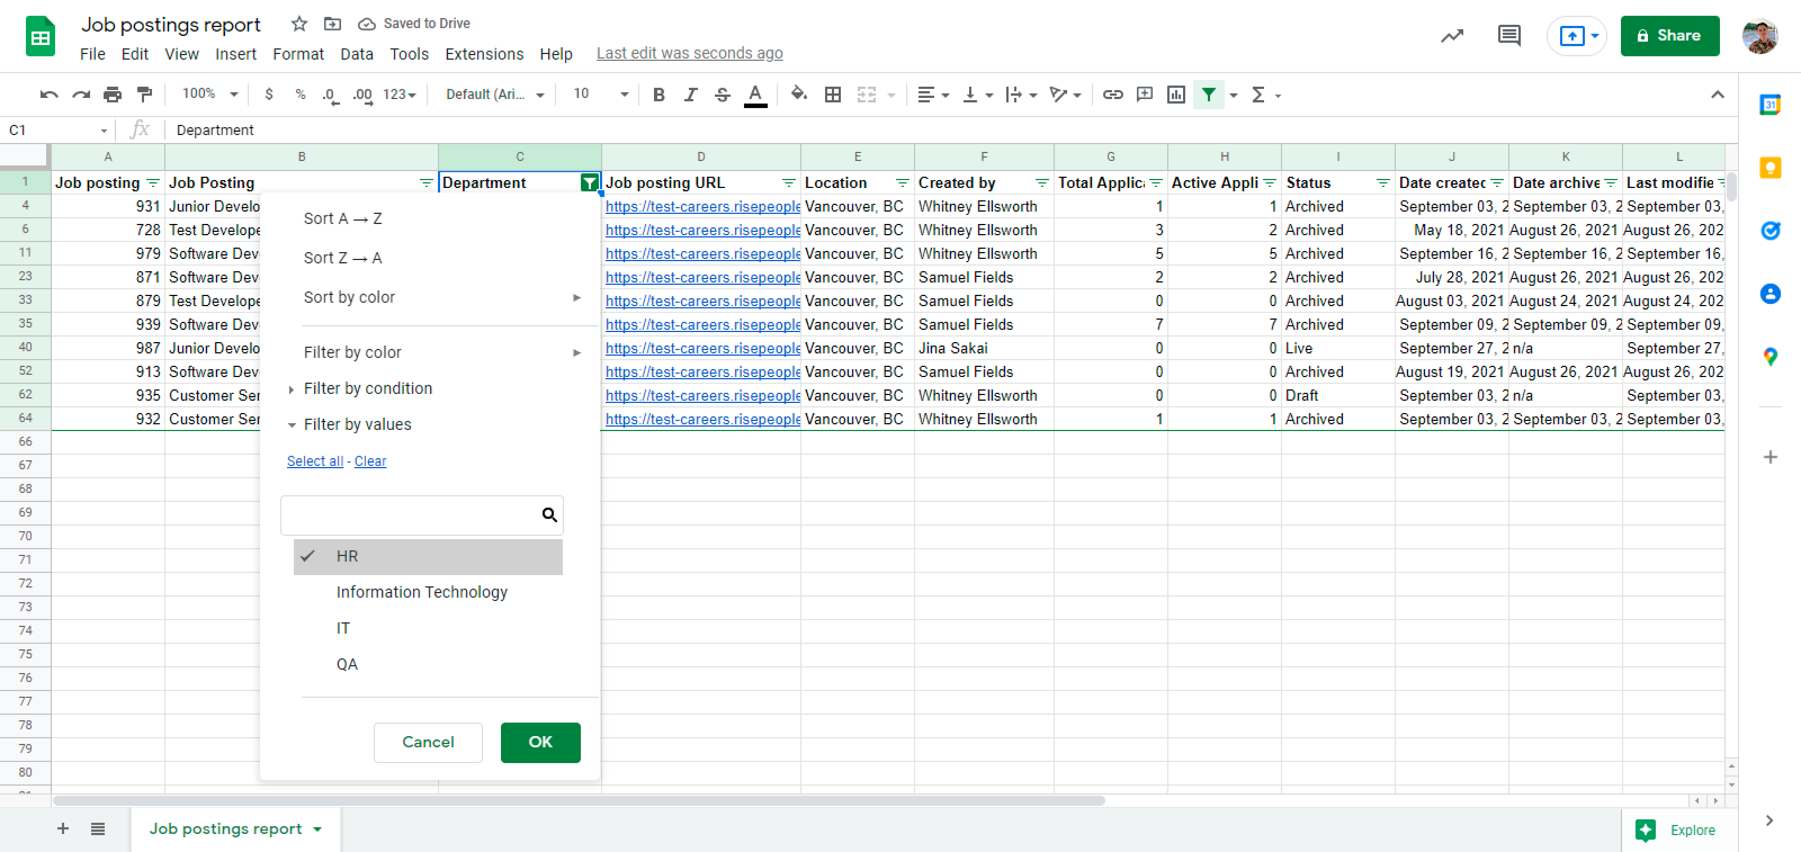Screen dimensions: 1801x852
Task: Click the Insert comment icon
Action: coord(1145,95)
